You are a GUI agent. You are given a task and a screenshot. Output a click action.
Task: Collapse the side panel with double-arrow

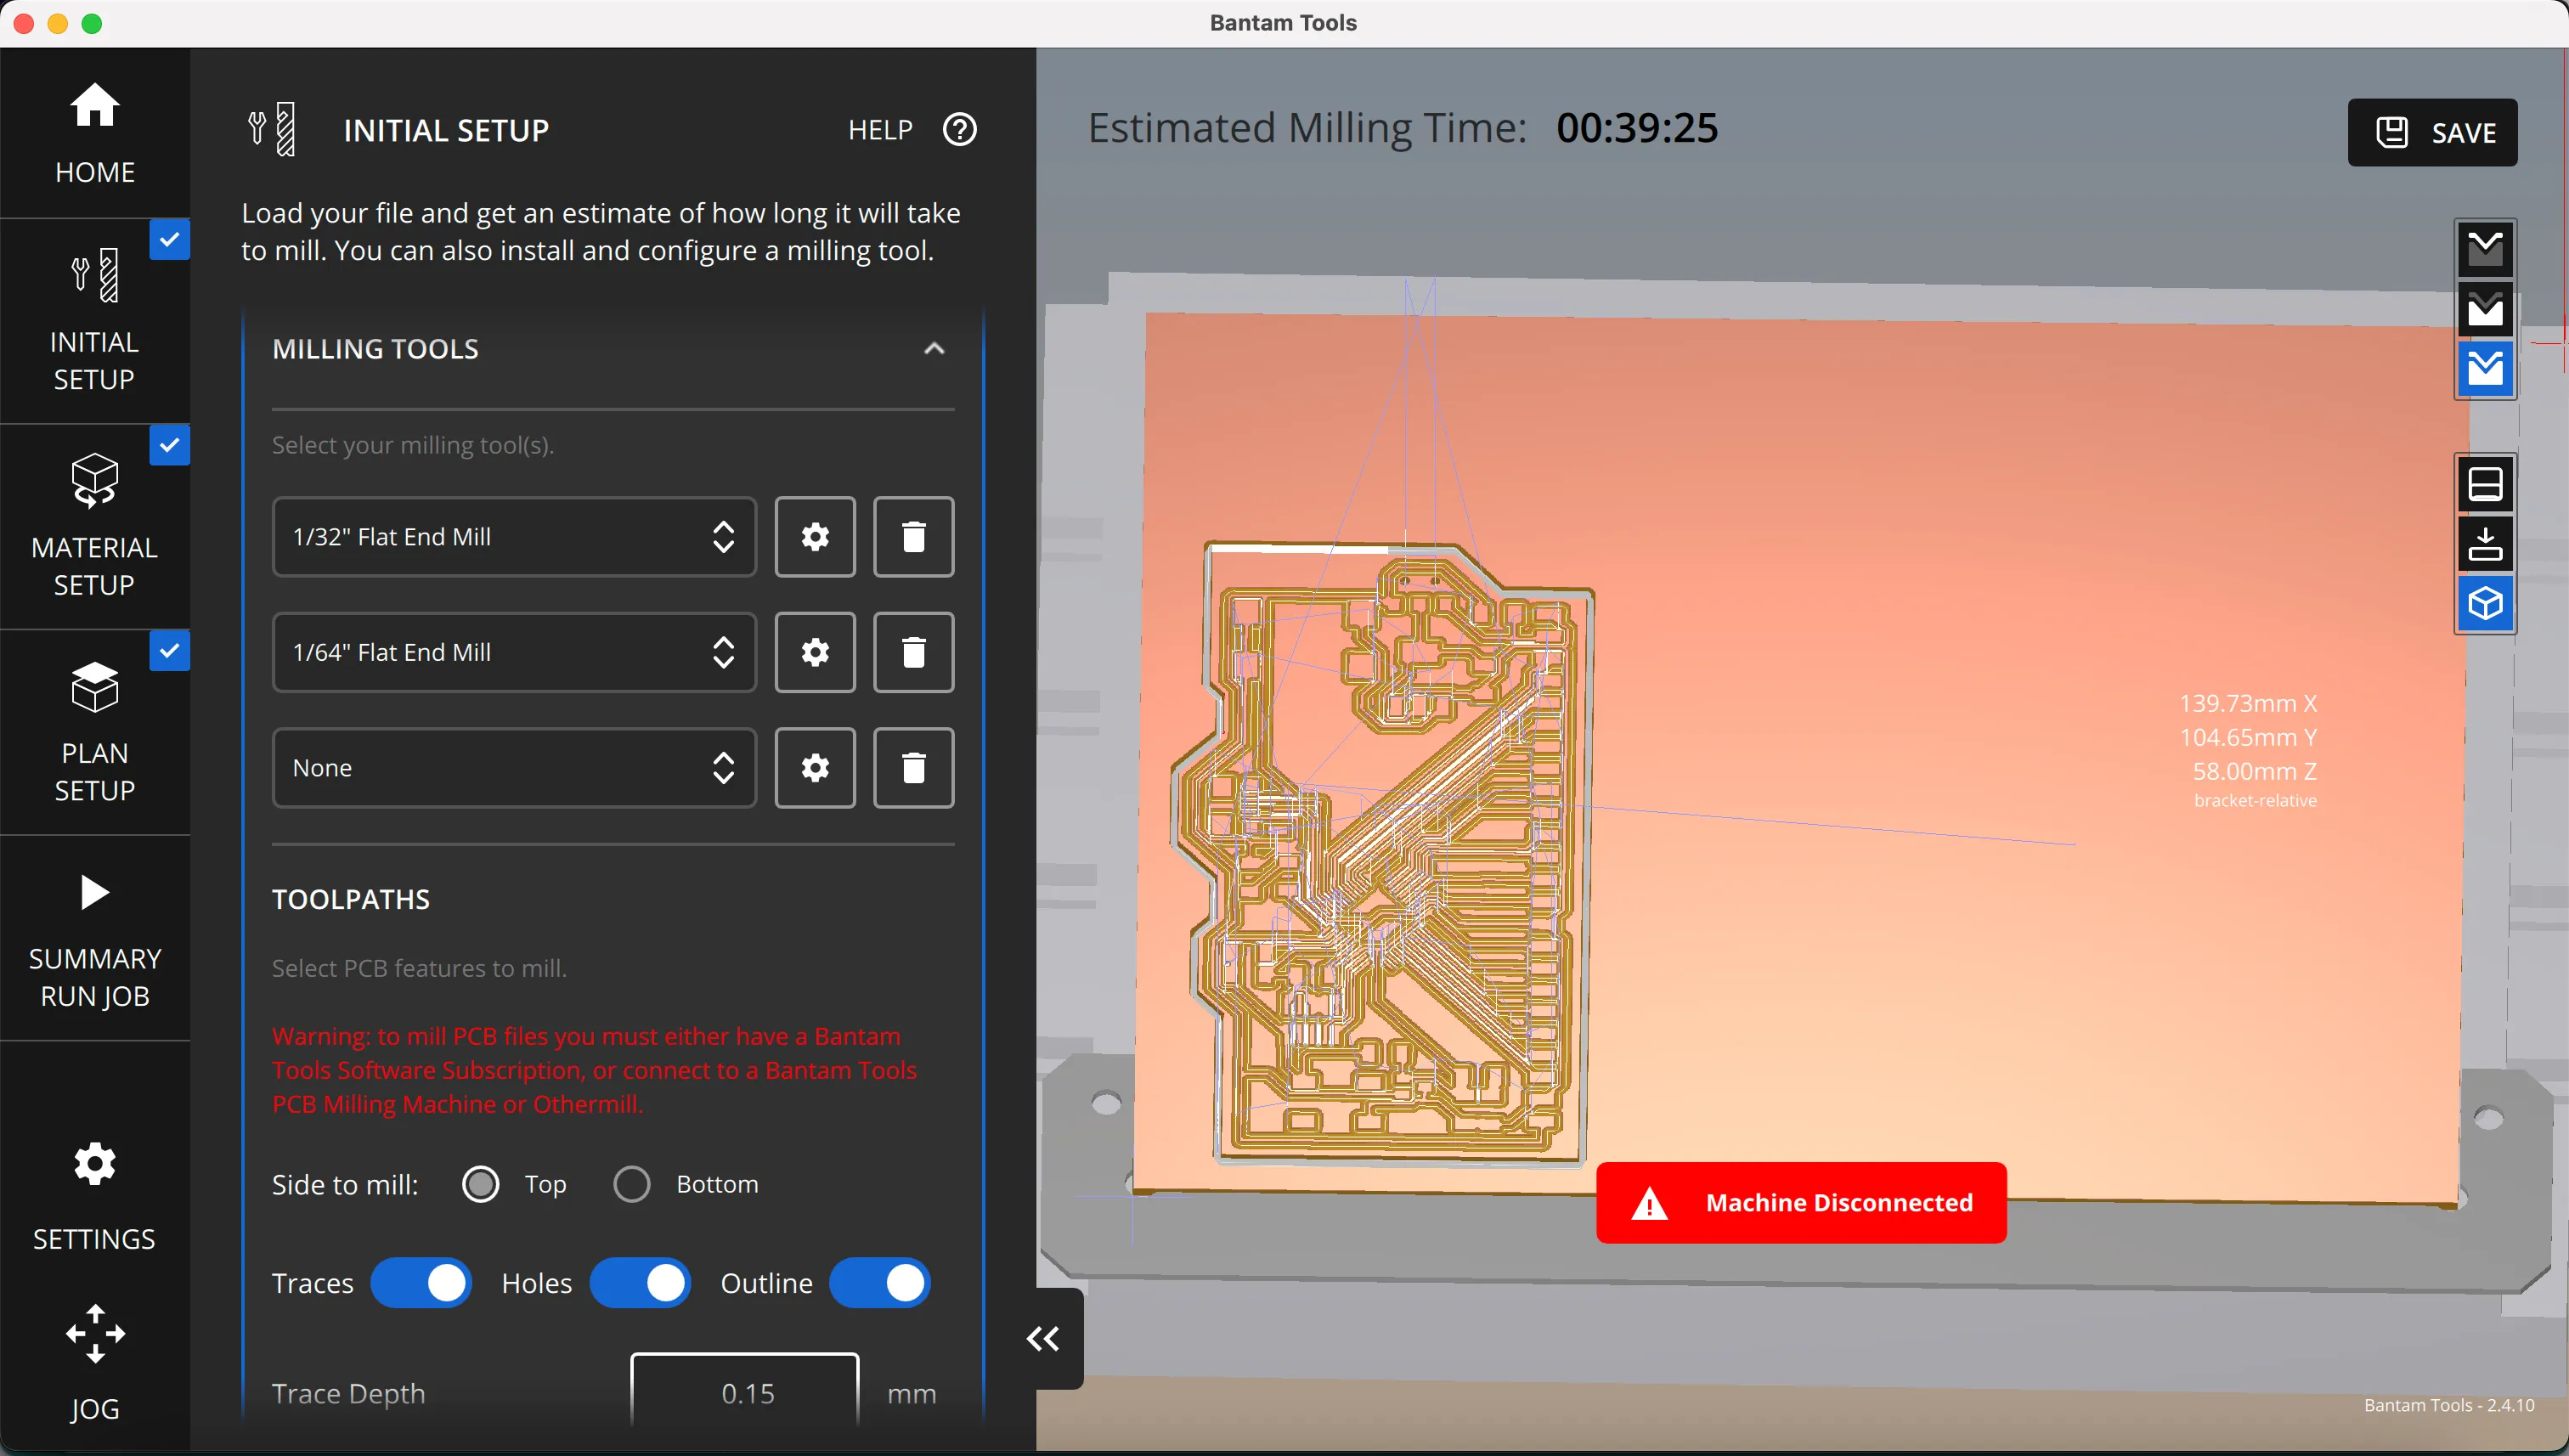(x=1043, y=1339)
